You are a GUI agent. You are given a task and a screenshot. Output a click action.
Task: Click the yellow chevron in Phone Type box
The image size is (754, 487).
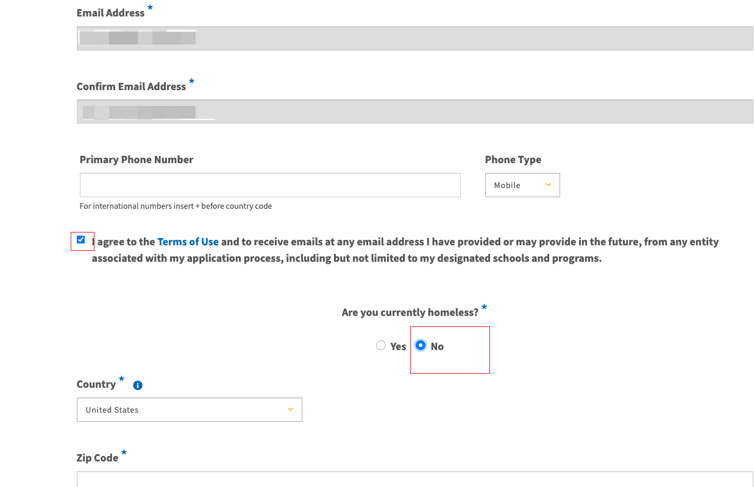(548, 185)
